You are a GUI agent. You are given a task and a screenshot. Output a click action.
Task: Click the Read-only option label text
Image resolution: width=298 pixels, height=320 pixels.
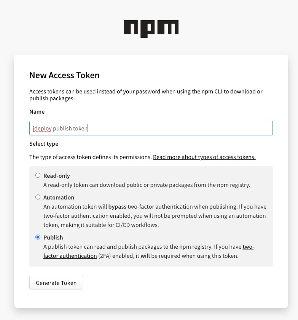[x=56, y=175]
